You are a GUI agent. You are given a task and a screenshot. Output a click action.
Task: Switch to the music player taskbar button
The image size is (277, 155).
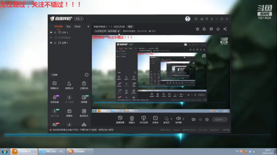[x=52, y=152]
